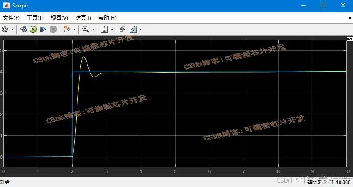Image resolution: width=353 pixels, height=187 pixels.
Task: Open the 文件(F) menu
Action: coord(11,18)
